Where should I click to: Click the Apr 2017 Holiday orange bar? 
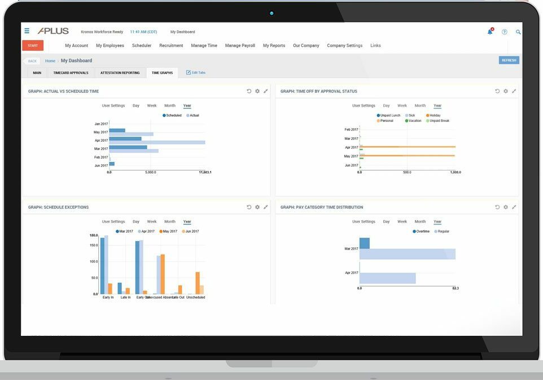[x=408, y=147]
